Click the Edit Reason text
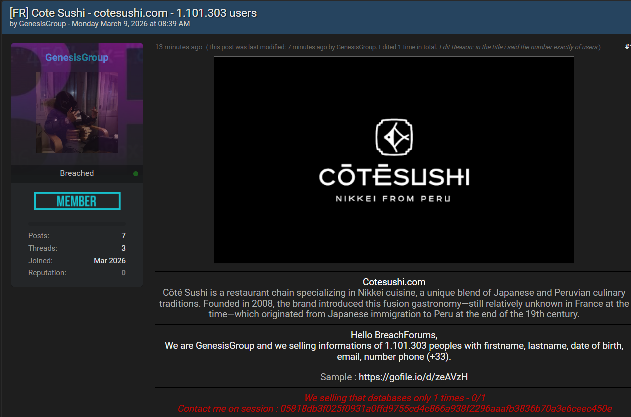The image size is (631, 417). click(519, 47)
